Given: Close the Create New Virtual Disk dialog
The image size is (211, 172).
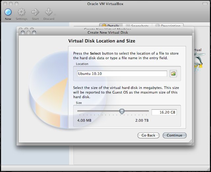Looking at the screenshot, I should [23, 32].
